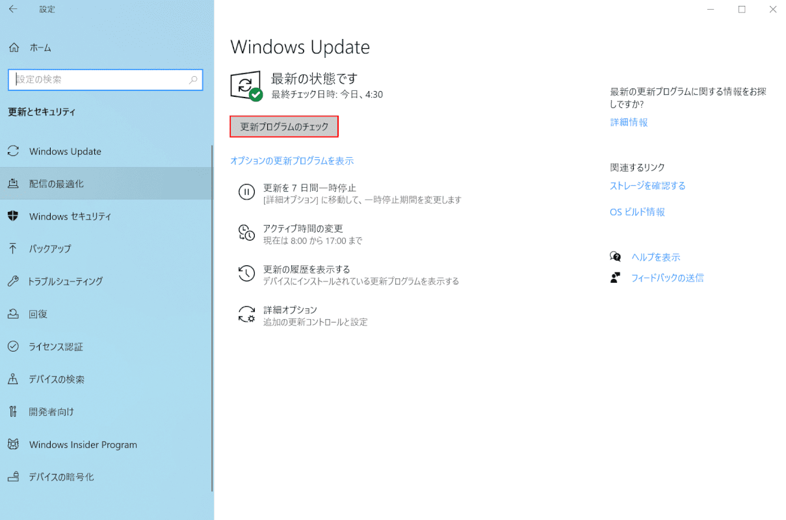The height and width of the screenshot is (520, 786).
Task: Click 更新プログラムのチェック button
Action: pyautogui.click(x=284, y=127)
